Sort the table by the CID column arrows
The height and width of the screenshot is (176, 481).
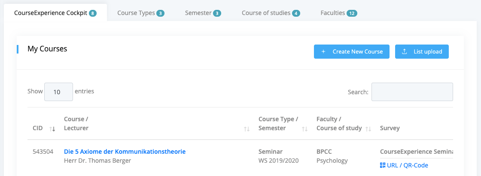click(52, 129)
